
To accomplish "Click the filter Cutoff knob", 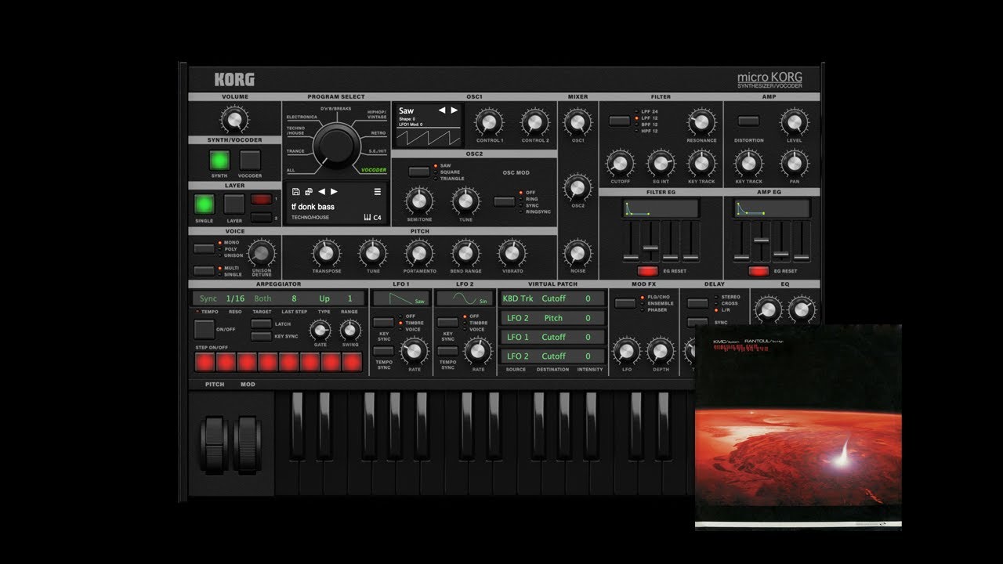I will (620, 163).
